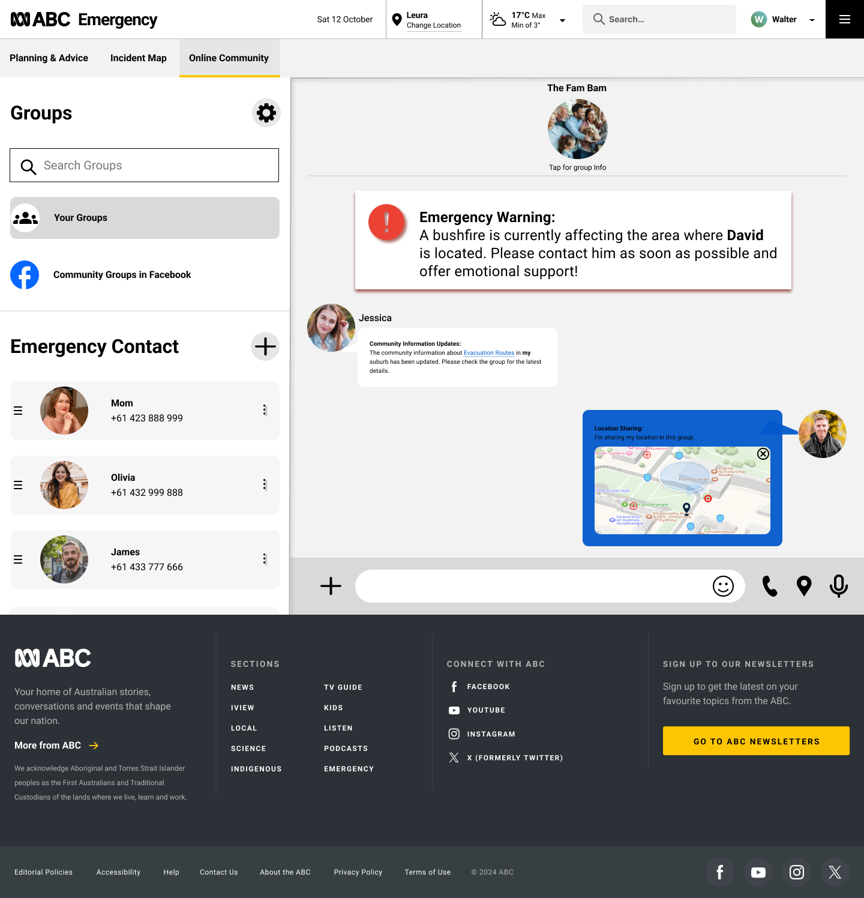Follow the Evacuation Routes link
864x898 pixels.
point(489,353)
